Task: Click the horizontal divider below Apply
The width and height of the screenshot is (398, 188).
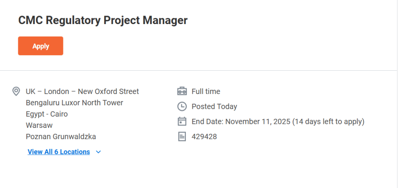Action: [199, 70]
